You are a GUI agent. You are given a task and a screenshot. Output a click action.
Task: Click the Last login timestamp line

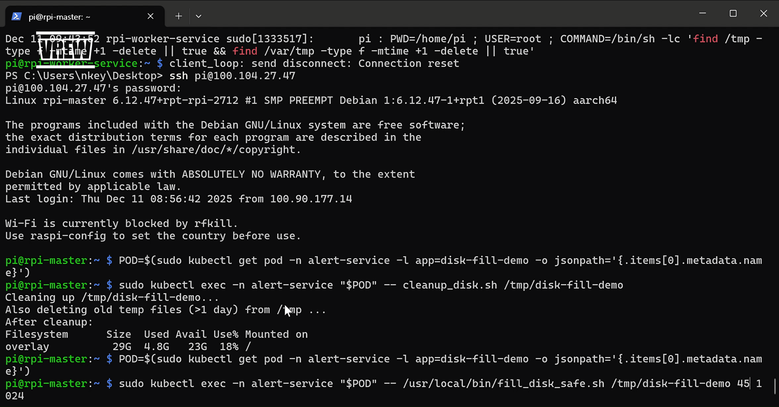[x=179, y=199]
